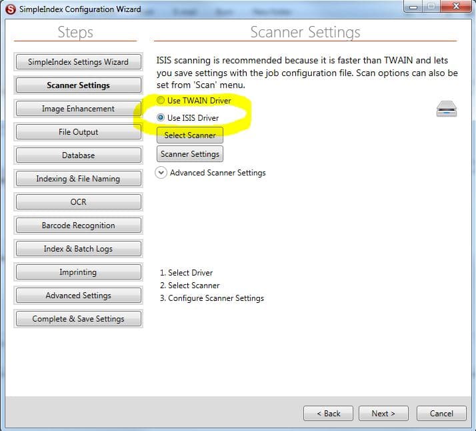Open the Scanner Settings dialog button
Screen dimensions: 476x431
(190, 154)
